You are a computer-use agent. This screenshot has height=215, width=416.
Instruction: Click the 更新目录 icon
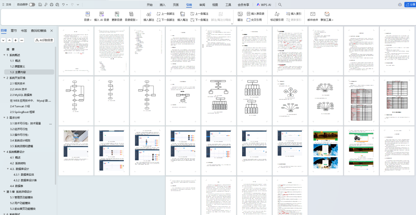tap(117, 14)
